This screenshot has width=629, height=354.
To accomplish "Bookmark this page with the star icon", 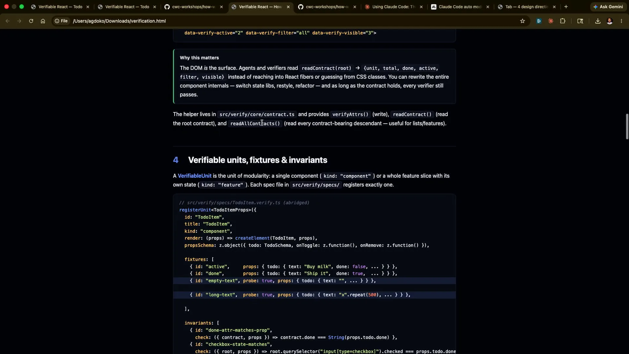I will (523, 21).
